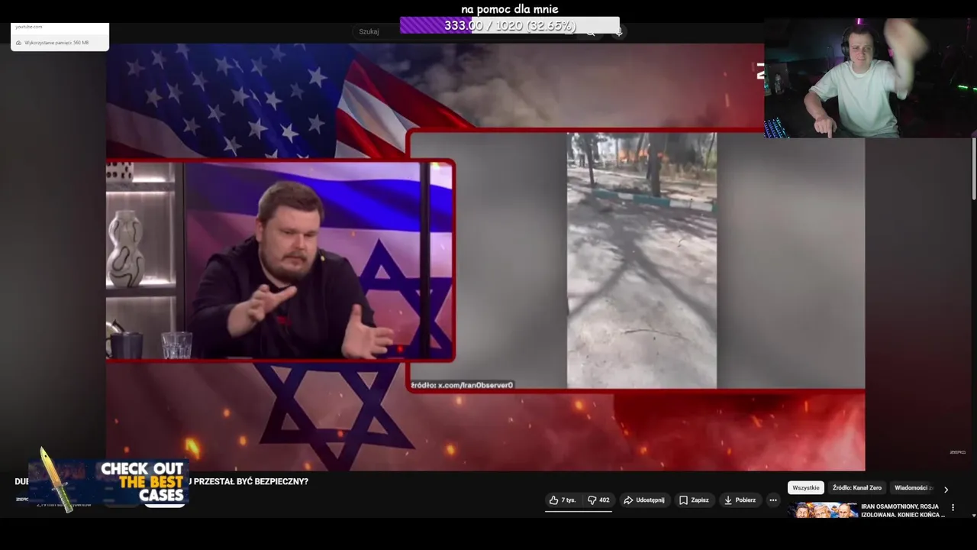
Task: Click the main video player area
Action: pyautogui.click(x=485, y=257)
